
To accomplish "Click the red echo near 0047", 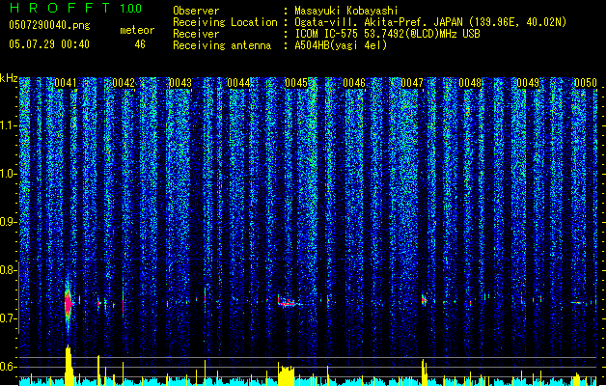I will (x=424, y=300).
